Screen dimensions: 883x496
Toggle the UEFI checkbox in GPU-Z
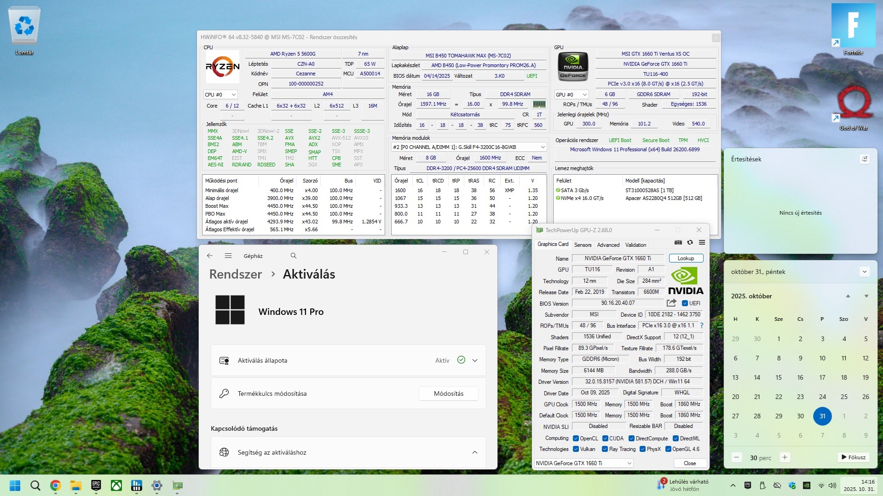point(685,303)
